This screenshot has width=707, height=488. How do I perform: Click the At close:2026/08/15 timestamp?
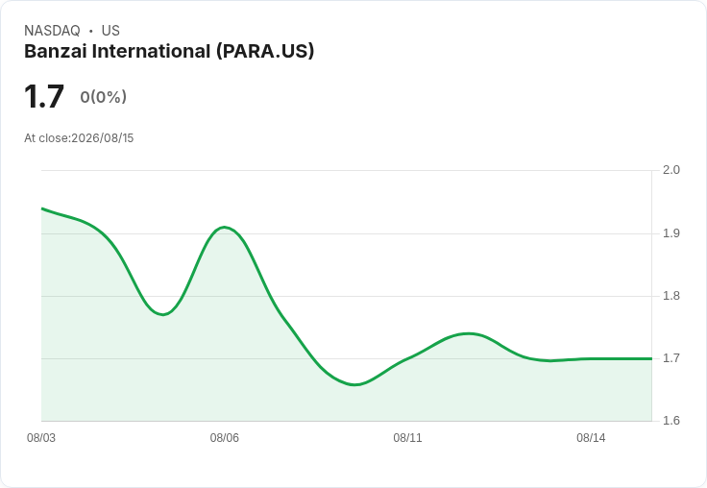click(x=79, y=138)
